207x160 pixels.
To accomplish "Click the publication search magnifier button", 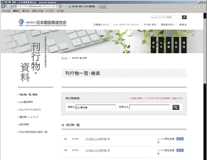I will click(176, 107).
